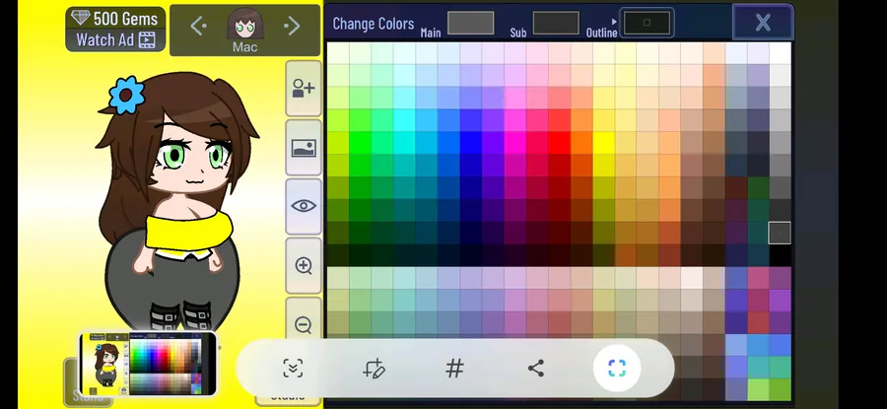The width and height of the screenshot is (887, 409).
Task: Zoom out with the magnifier minus icon
Action: 304,324
